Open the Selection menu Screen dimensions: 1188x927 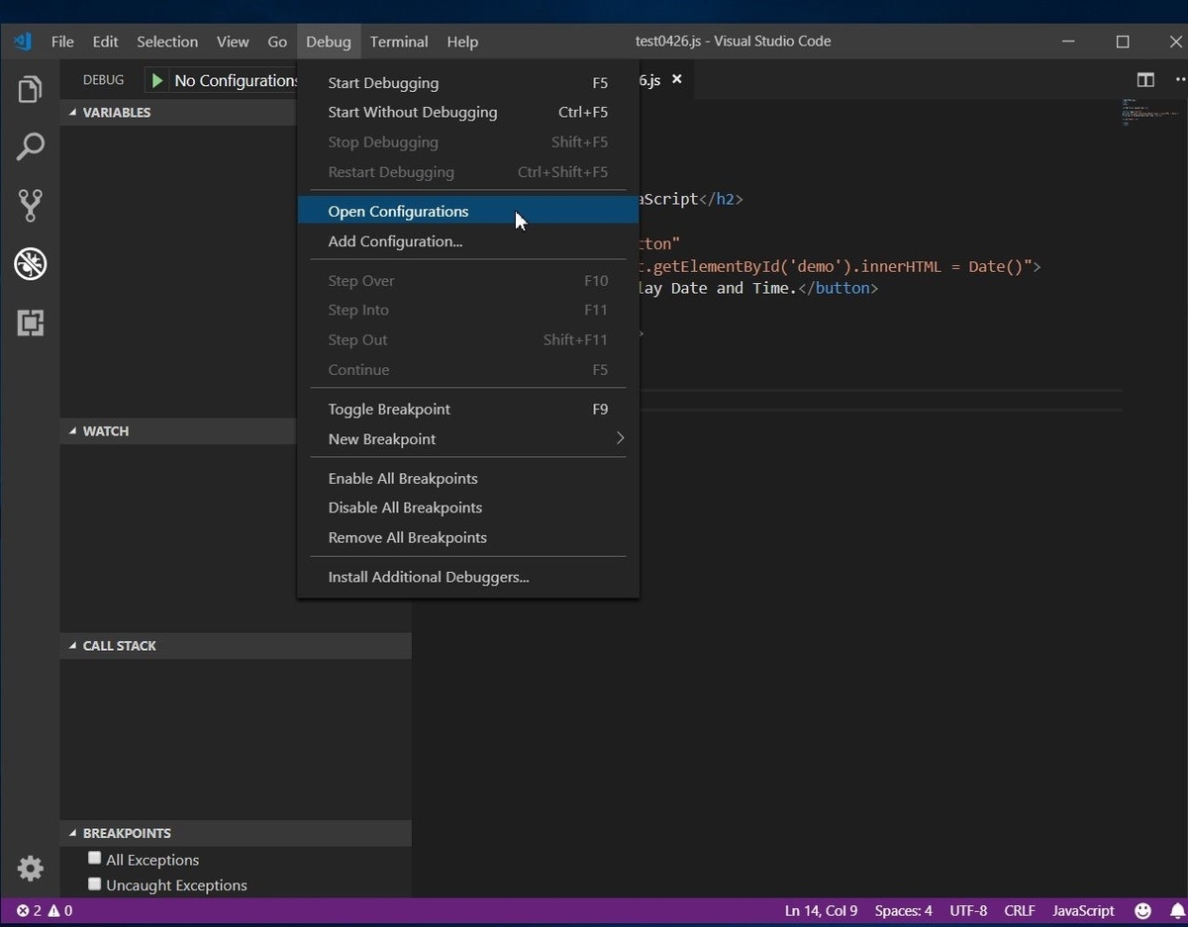pyautogui.click(x=167, y=42)
